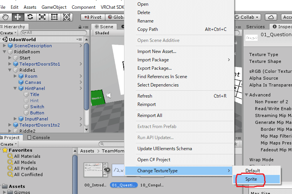The image size is (292, 194).
Task: Switch to the Project tab
Action: (11, 138)
